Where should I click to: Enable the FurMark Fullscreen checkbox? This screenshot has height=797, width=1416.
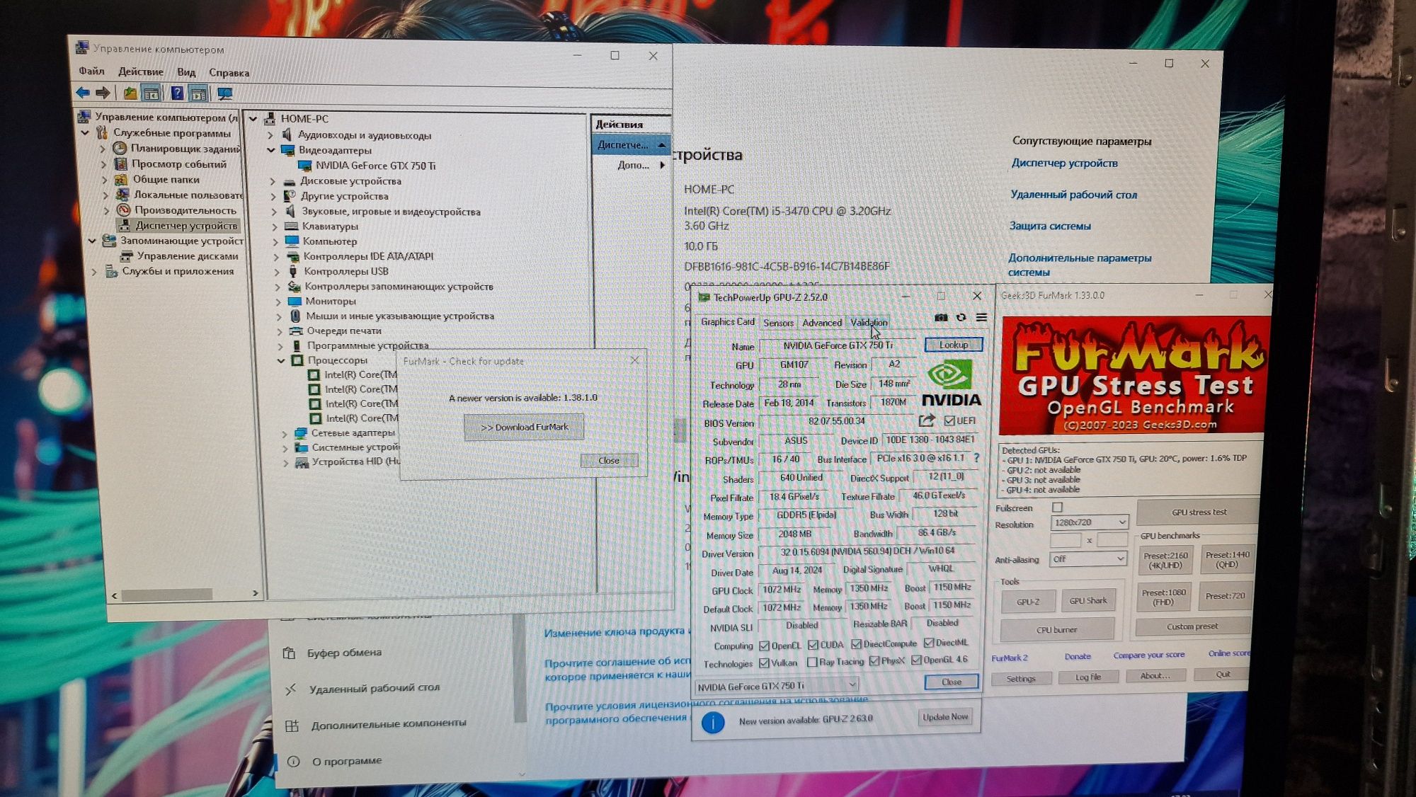coord(1058,507)
